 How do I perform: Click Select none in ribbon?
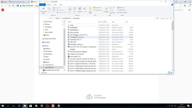click(x=121, y=10)
